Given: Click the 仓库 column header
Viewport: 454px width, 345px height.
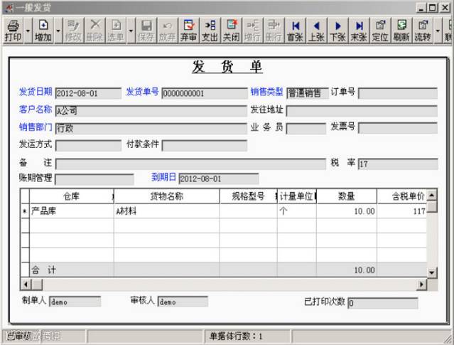Looking at the screenshot, I should point(72,196).
